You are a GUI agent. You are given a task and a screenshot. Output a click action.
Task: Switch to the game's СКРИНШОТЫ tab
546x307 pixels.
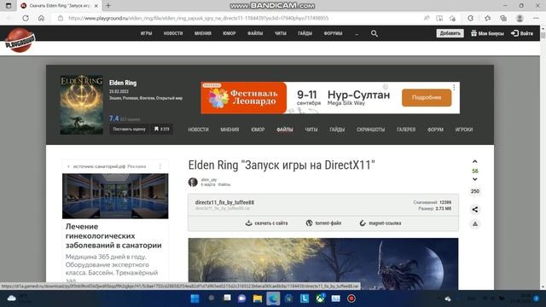[x=370, y=130]
